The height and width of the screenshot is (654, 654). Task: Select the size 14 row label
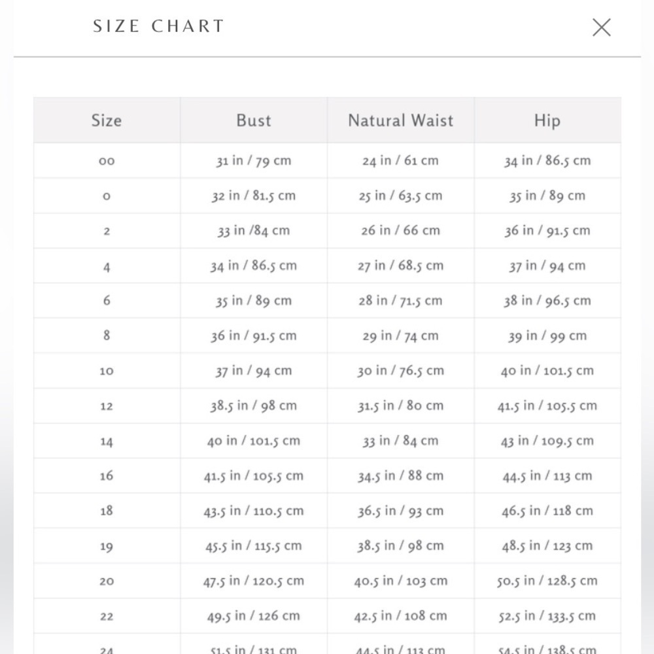107,440
